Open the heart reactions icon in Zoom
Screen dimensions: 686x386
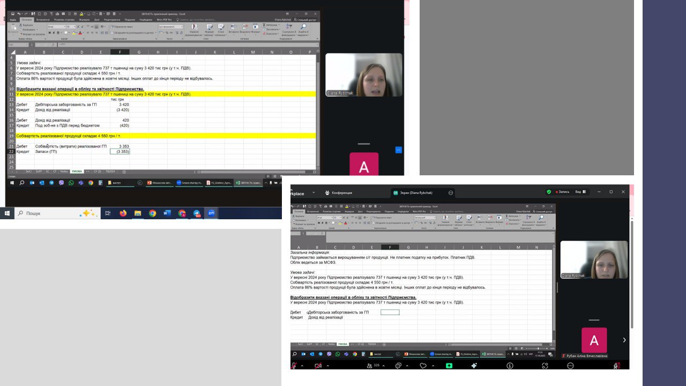(423, 366)
